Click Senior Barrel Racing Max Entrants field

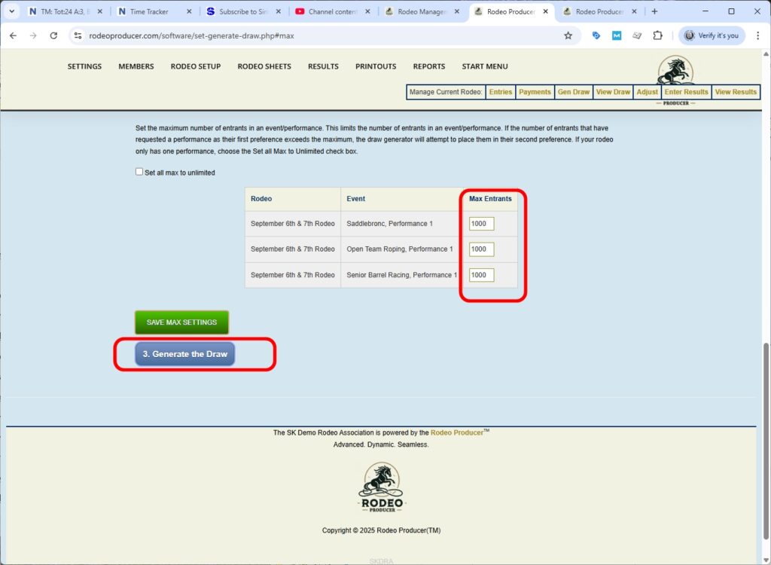(481, 275)
